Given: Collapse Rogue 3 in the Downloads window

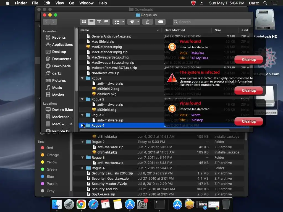Looking at the screenshot, I should (82, 158).
